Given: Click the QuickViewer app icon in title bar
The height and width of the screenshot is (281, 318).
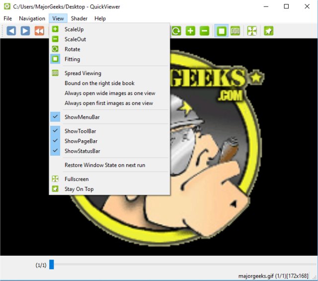Looking at the screenshot, I should pyautogui.click(x=7, y=6).
